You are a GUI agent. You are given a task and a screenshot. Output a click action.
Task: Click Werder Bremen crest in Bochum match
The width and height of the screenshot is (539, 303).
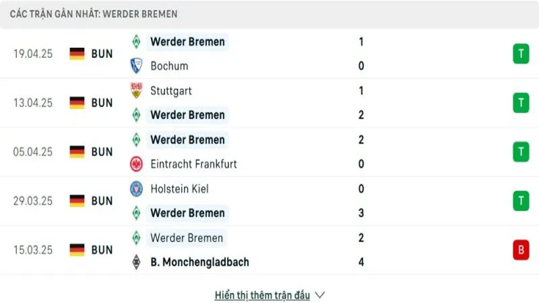coord(136,42)
